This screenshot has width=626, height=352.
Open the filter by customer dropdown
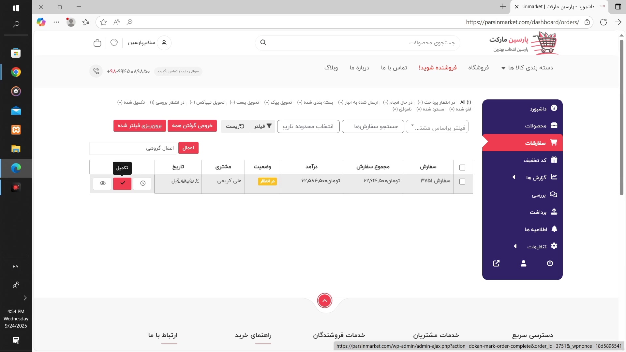click(437, 127)
